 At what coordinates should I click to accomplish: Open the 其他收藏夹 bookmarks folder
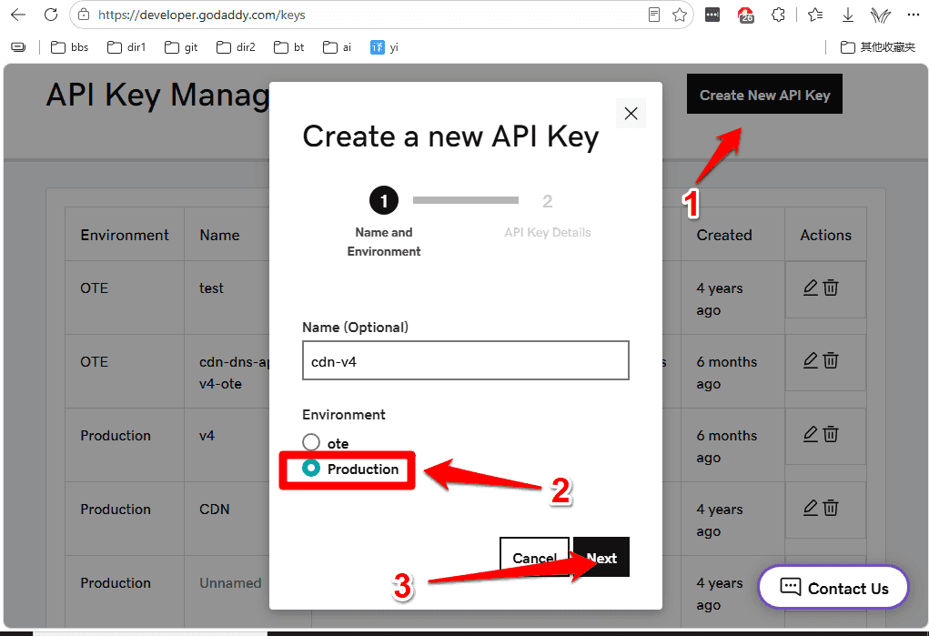(x=877, y=47)
